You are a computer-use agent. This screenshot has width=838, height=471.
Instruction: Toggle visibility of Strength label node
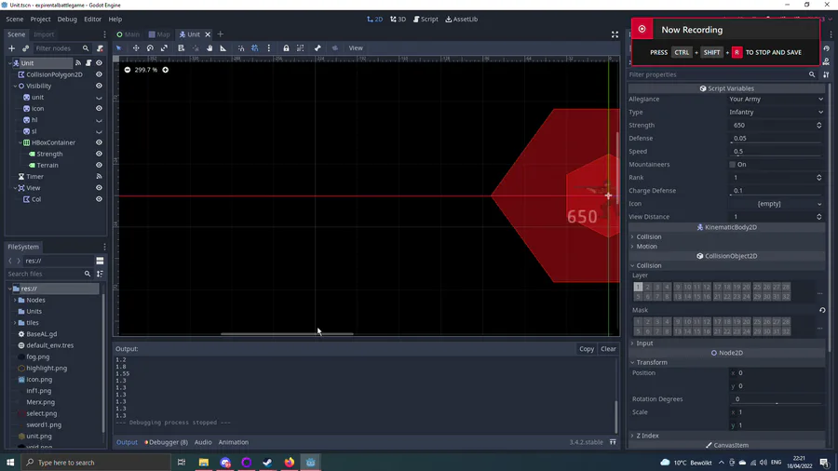click(x=99, y=154)
